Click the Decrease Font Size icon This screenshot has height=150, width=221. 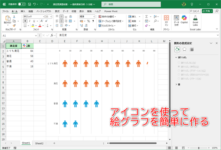tap(46, 21)
